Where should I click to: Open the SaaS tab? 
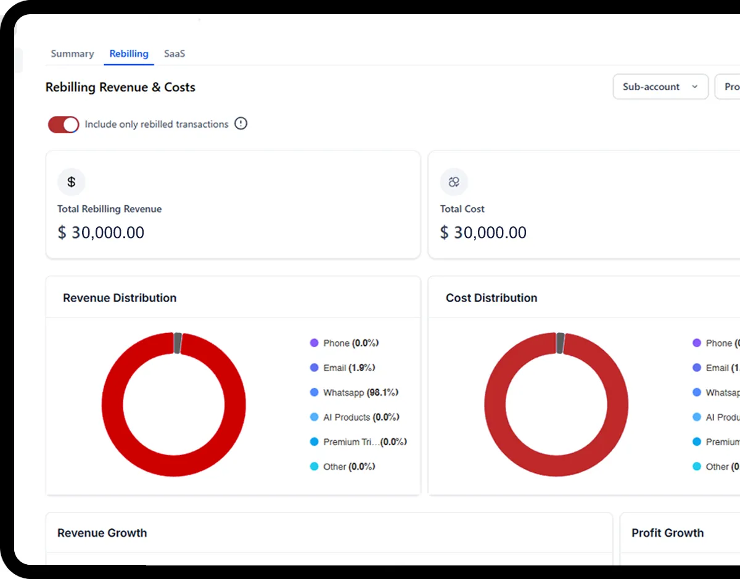[x=175, y=54]
